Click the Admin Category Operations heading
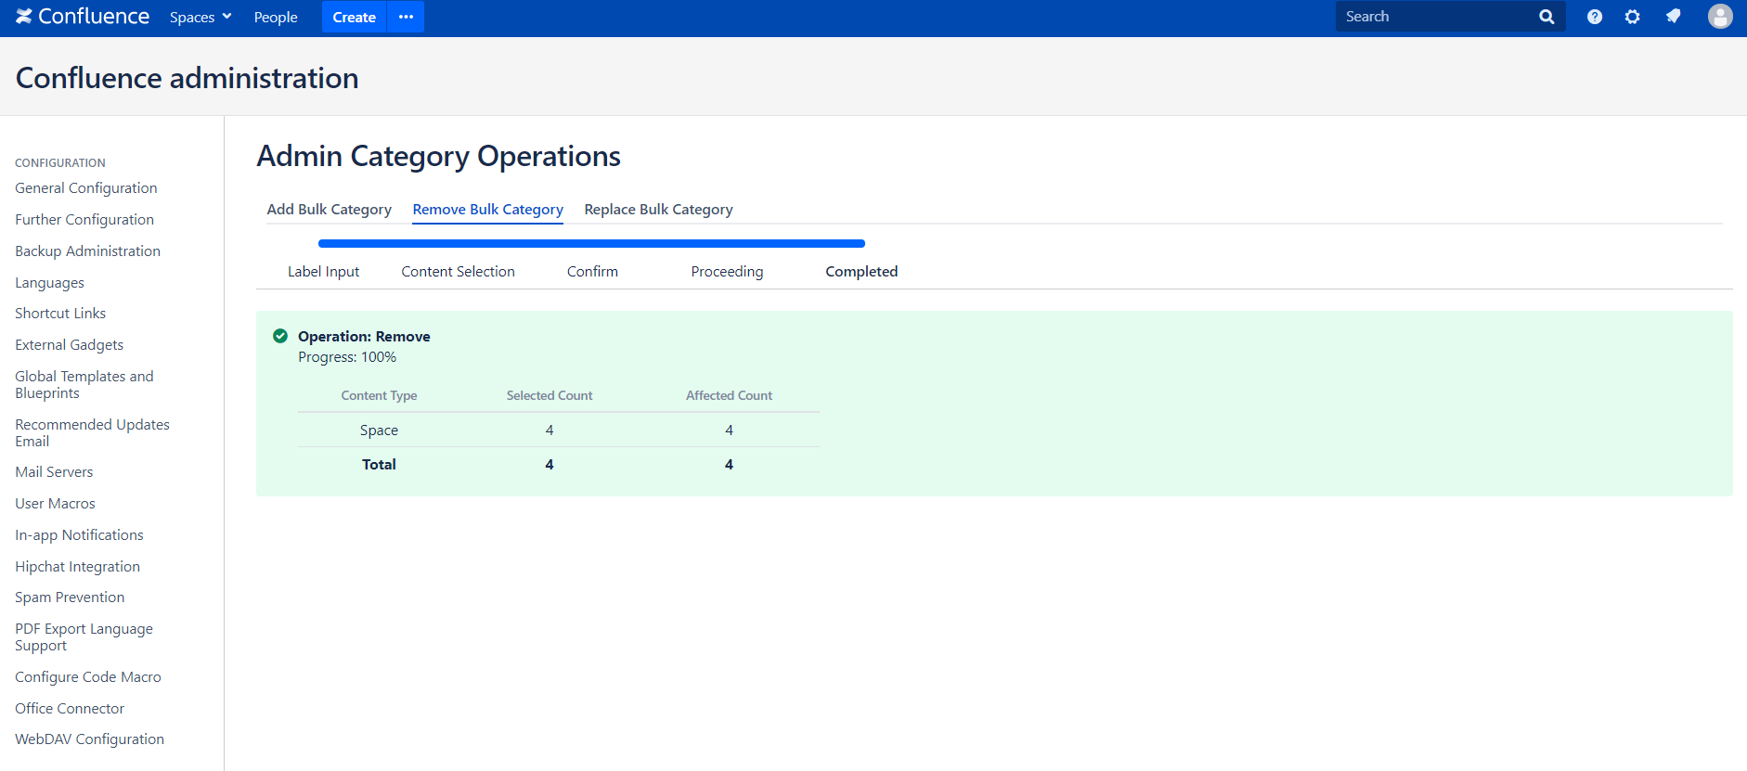This screenshot has width=1747, height=771. [439, 157]
